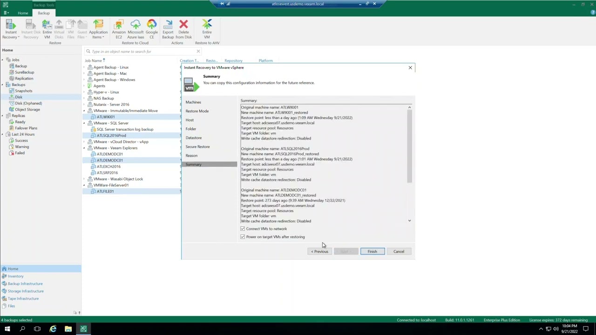Viewport: 596px width, 335px height.
Task: Open Task View on the taskbar
Action: 37,329
